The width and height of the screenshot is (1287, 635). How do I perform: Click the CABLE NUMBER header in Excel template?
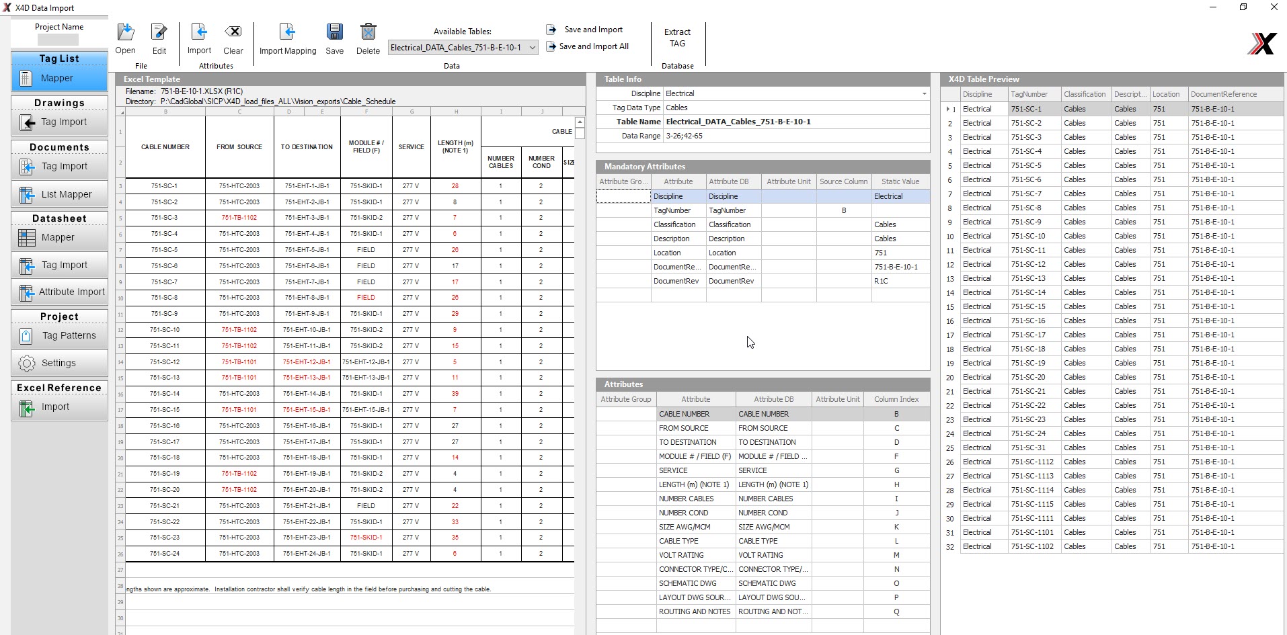165,146
